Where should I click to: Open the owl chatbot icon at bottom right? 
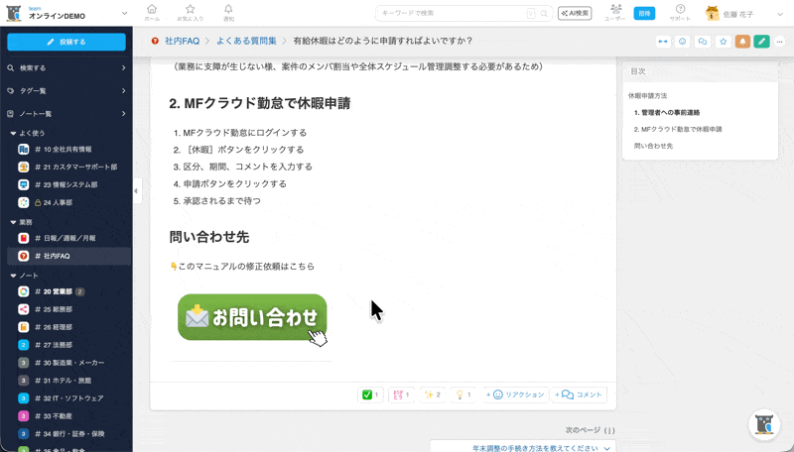(x=764, y=424)
